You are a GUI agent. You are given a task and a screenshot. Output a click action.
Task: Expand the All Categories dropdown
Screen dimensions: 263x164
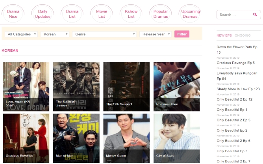pyautogui.click(x=21, y=34)
